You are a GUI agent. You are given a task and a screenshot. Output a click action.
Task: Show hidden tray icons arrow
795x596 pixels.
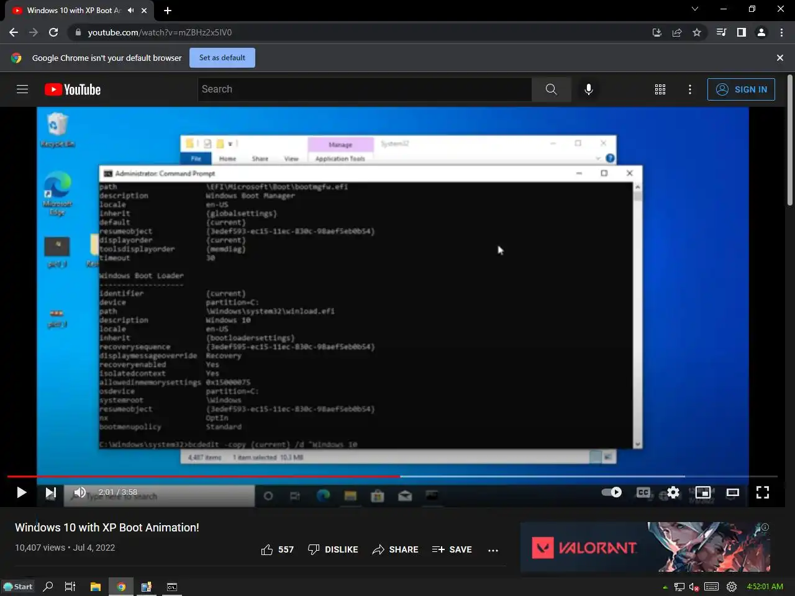666,587
